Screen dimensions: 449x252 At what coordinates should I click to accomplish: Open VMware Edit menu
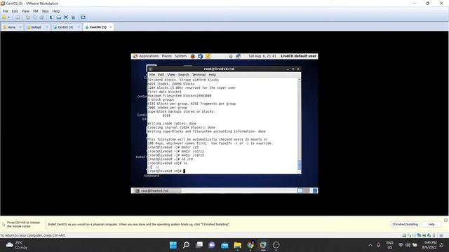15,11
